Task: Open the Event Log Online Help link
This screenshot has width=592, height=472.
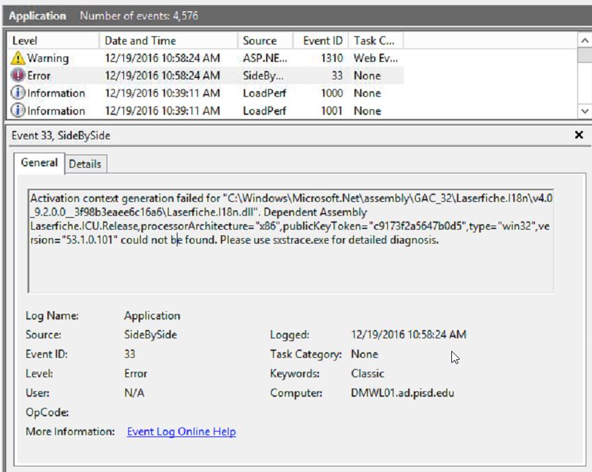Action: 181,432
